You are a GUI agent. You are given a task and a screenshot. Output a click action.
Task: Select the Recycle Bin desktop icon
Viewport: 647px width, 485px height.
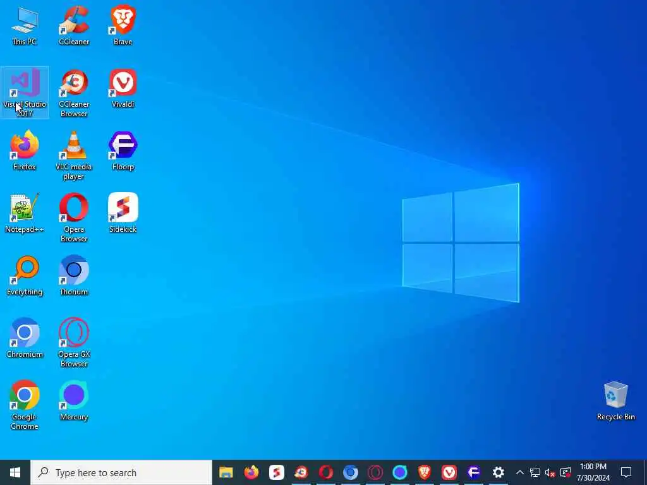pos(615,401)
